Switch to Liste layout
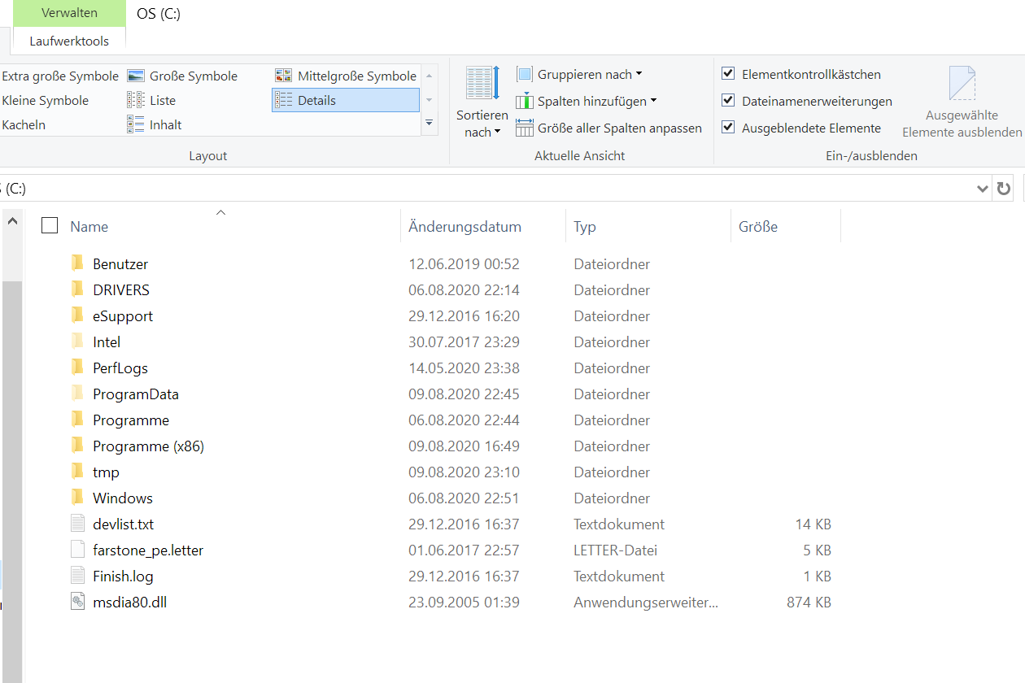This screenshot has width=1025, height=683. (152, 100)
